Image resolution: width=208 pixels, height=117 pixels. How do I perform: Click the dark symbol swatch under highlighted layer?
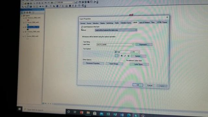pyautogui.click(x=28, y=30)
